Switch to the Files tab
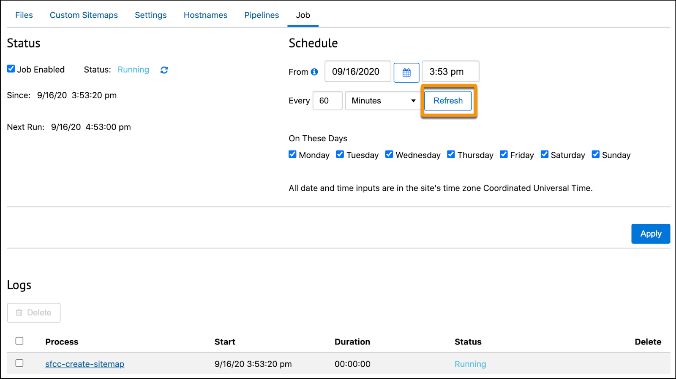Screen dimensions: 676x379 24,15
